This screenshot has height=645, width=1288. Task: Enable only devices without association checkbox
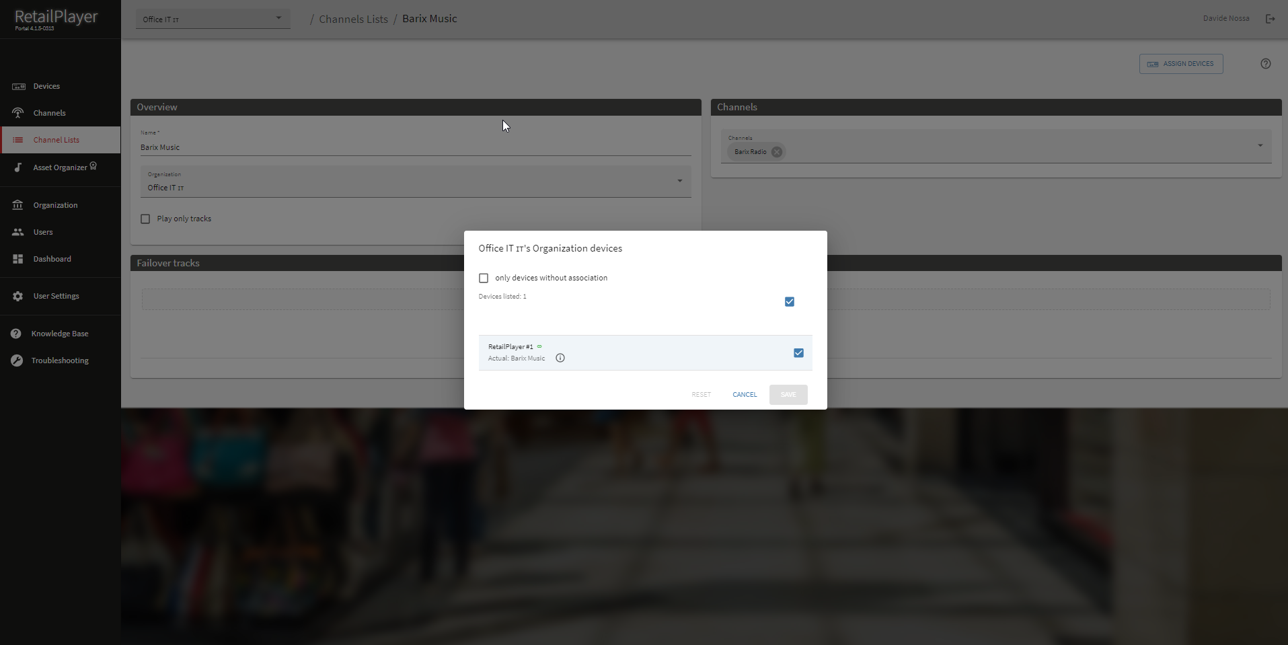(x=484, y=278)
